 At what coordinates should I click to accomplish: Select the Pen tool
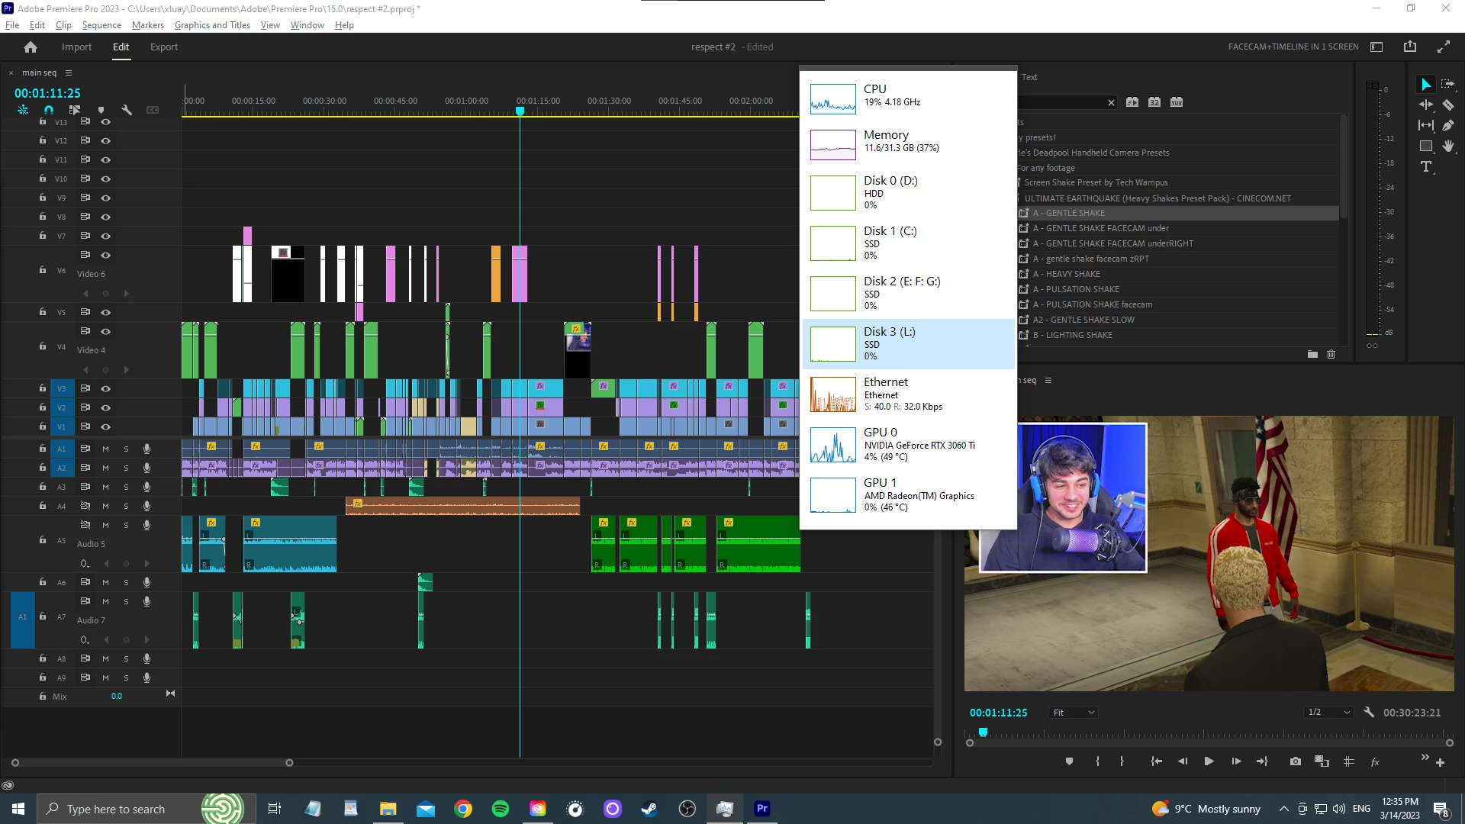tap(1447, 125)
